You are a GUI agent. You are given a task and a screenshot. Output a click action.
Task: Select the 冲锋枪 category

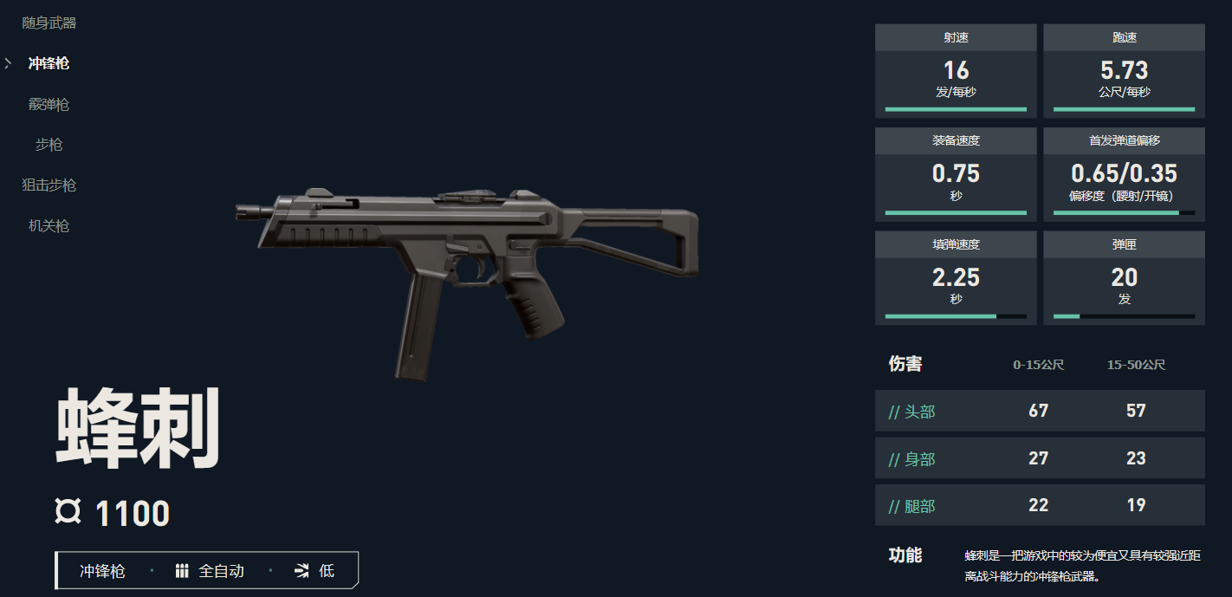(x=49, y=63)
